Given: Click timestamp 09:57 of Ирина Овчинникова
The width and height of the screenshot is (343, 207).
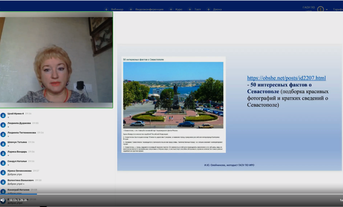Looking at the screenshot, I should (x=36, y=171).
